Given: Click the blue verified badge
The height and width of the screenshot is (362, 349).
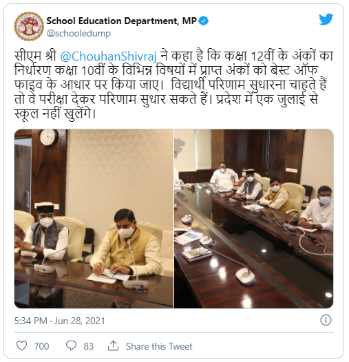Looking at the screenshot, I should tap(204, 21).
